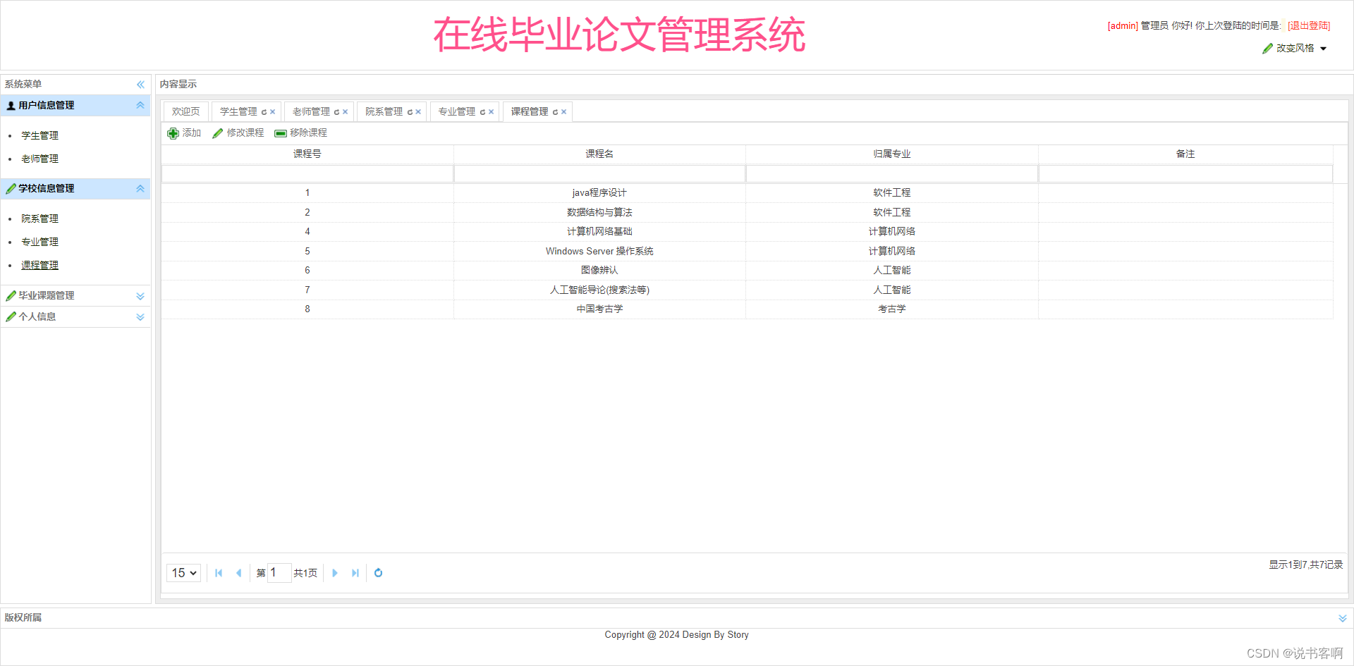Viewport: 1354px width, 666px height.
Task: Select the 中国考古学 course row
Action: click(x=747, y=309)
